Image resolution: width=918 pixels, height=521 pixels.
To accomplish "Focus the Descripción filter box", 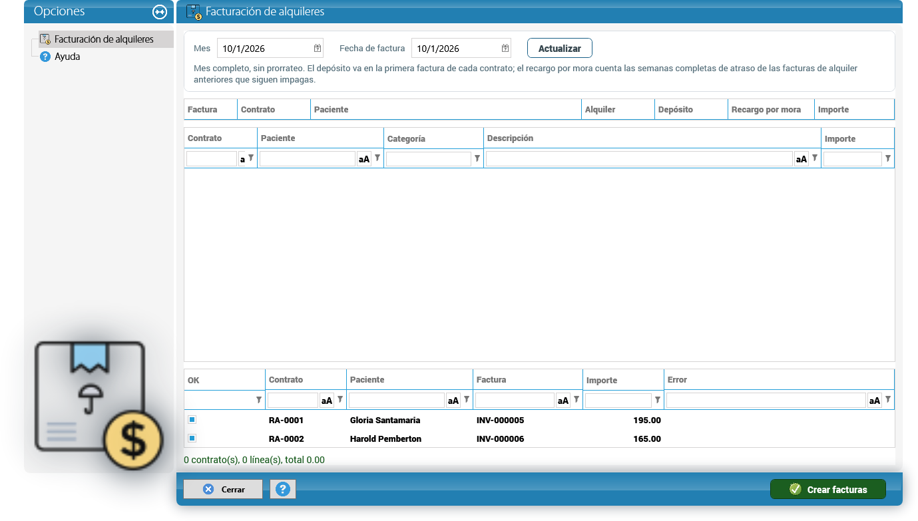I will 639,159.
